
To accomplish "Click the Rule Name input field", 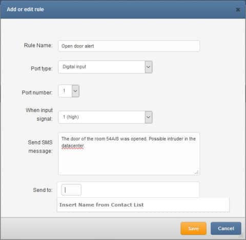I will coord(129,46).
